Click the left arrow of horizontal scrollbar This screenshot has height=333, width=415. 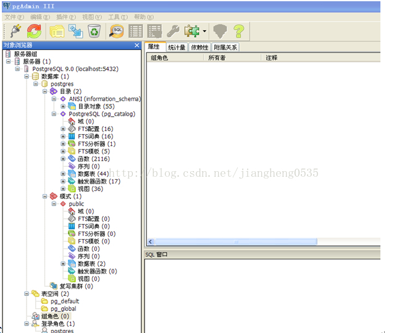click(151, 242)
